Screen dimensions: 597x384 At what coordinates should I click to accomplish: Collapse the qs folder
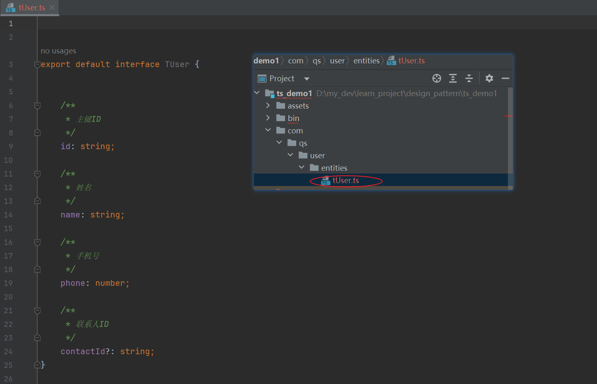click(279, 142)
